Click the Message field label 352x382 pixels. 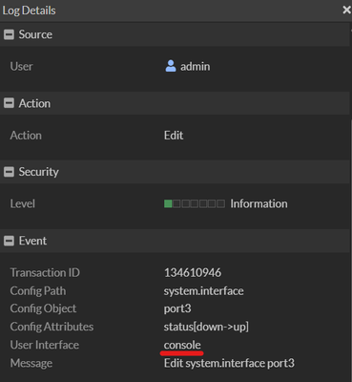(31, 363)
